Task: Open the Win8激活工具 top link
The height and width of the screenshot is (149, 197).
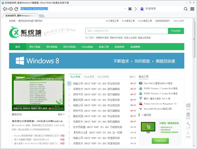Action: point(128,21)
